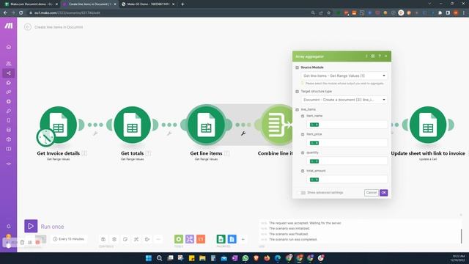This screenshot has width=469, height=264.
Task: Open Resource hub book icon in sidebar
Action: pyautogui.click(x=9, y=149)
